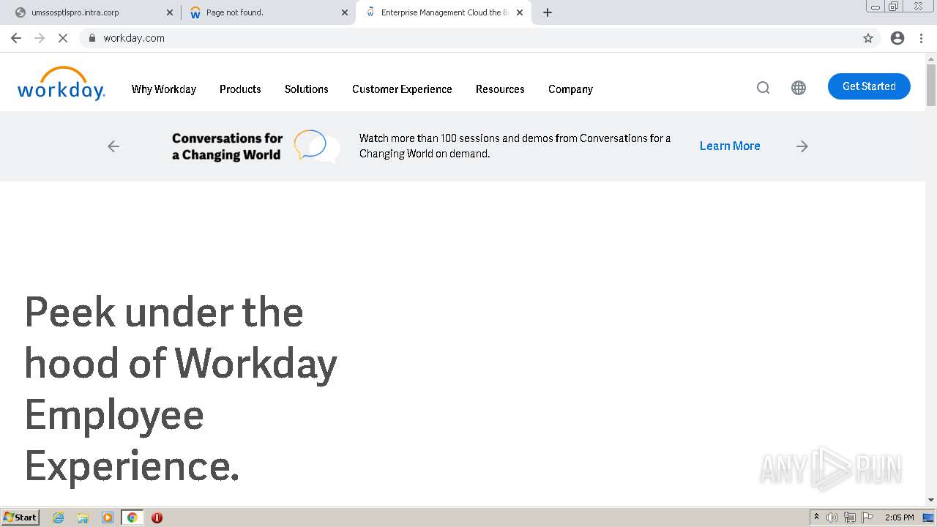The height and width of the screenshot is (527, 937).
Task: Close the Page not found tab
Action: (345, 12)
